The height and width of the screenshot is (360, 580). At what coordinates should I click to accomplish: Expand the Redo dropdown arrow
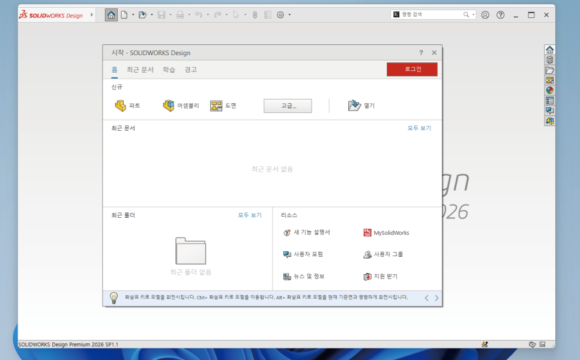226,15
